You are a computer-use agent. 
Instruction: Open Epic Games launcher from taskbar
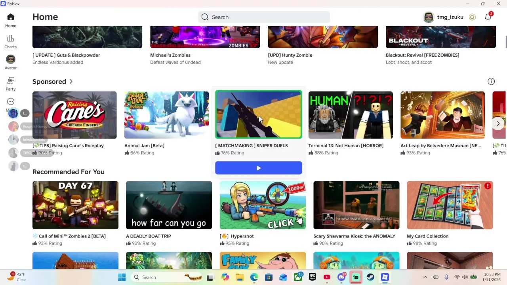pos(312,277)
